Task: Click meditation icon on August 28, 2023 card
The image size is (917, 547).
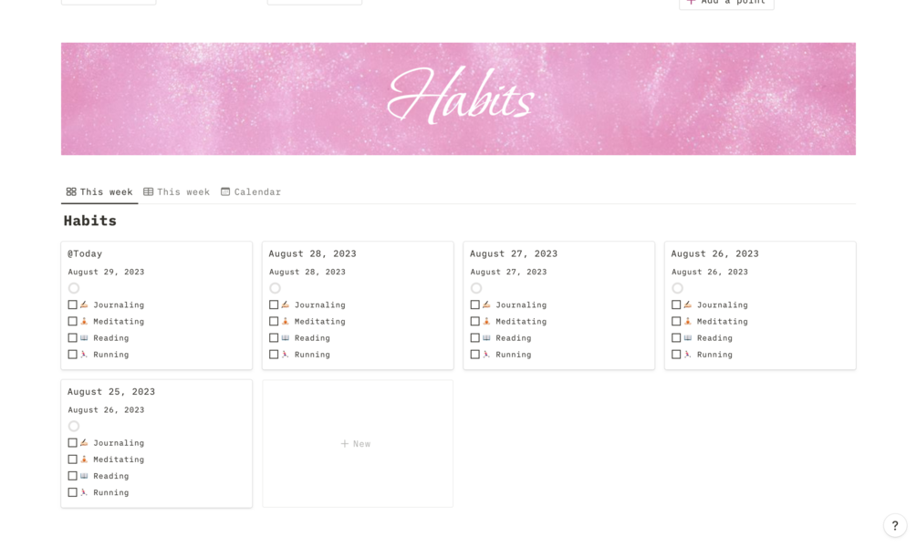Action: coord(286,321)
